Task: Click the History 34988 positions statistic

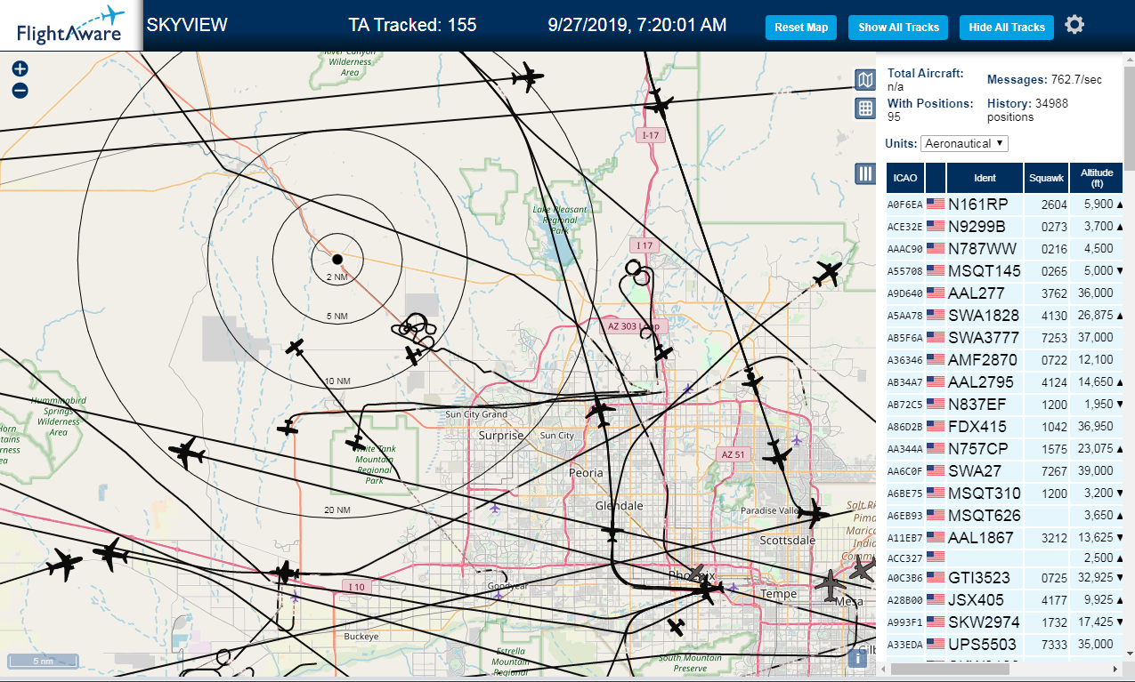Action: pos(1027,110)
